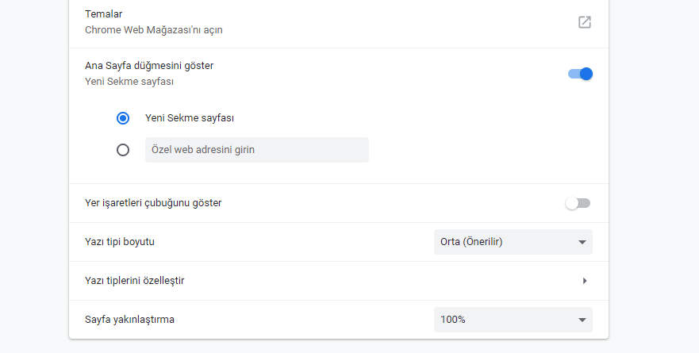The image size is (699, 353).
Task: Click the Özel web adresini girin input field
Action: tap(256, 150)
